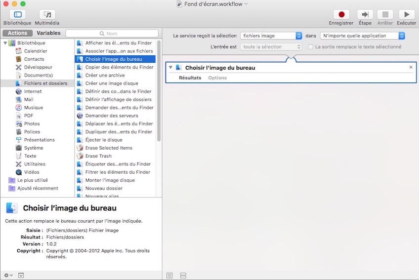Select Monter l'image disque action

point(115,180)
